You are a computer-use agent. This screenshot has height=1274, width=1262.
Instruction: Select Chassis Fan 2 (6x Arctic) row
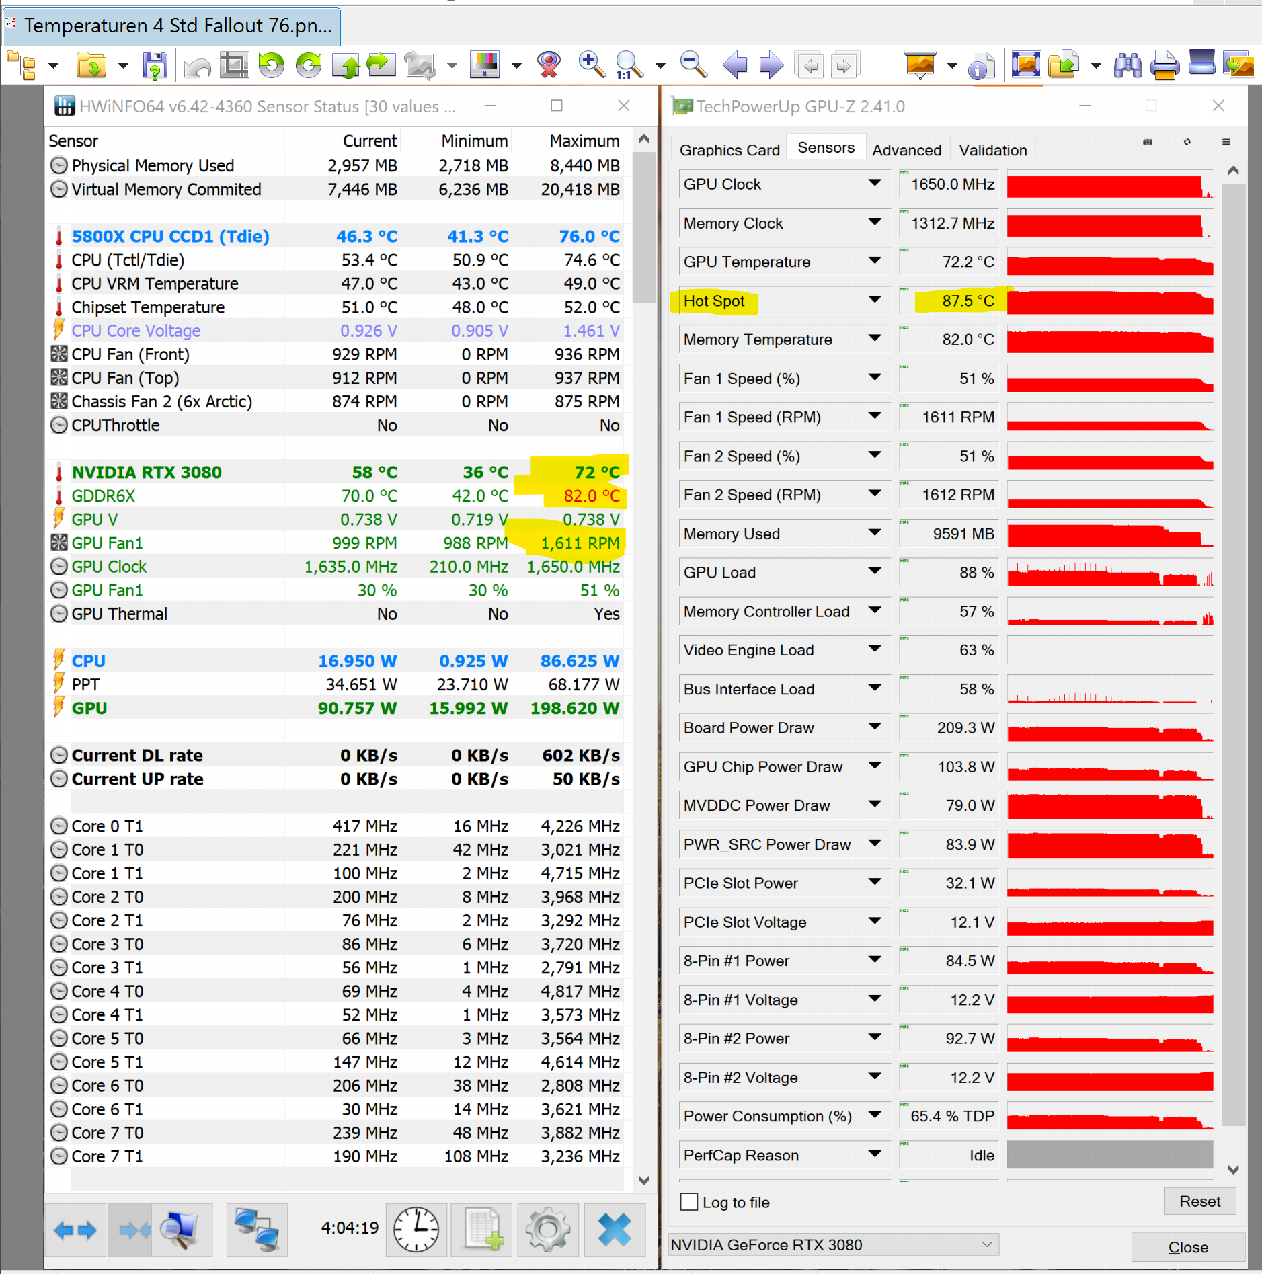pos(335,401)
